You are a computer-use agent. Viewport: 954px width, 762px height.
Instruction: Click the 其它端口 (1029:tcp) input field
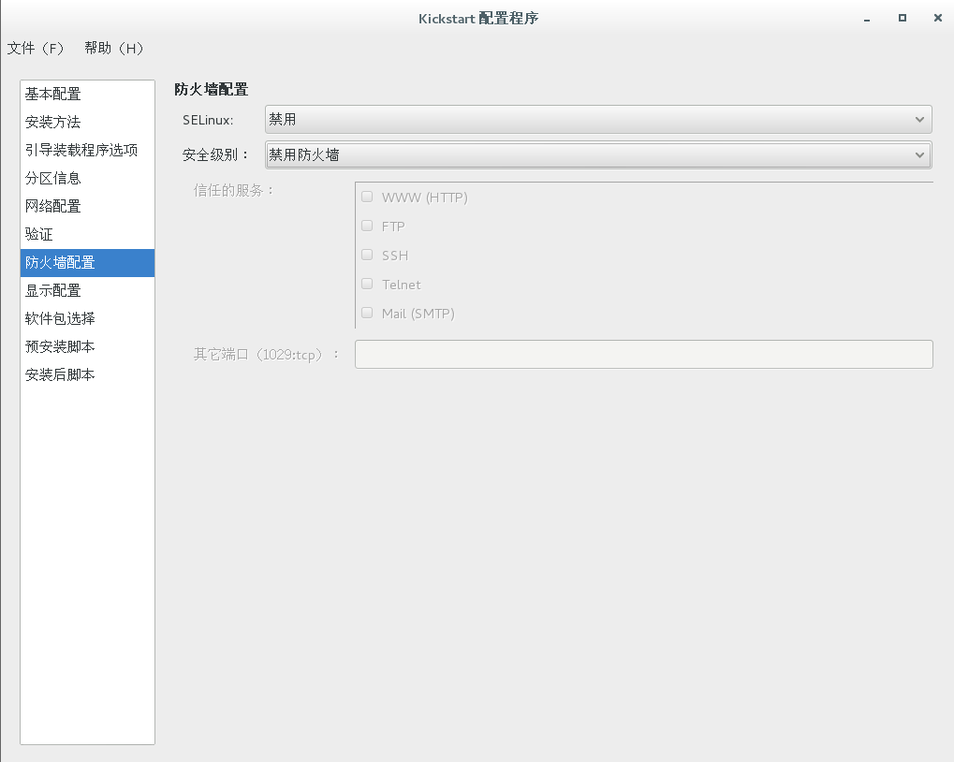[644, 354]
